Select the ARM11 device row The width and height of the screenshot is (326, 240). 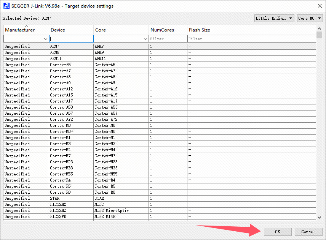click(x=160, y=58)
